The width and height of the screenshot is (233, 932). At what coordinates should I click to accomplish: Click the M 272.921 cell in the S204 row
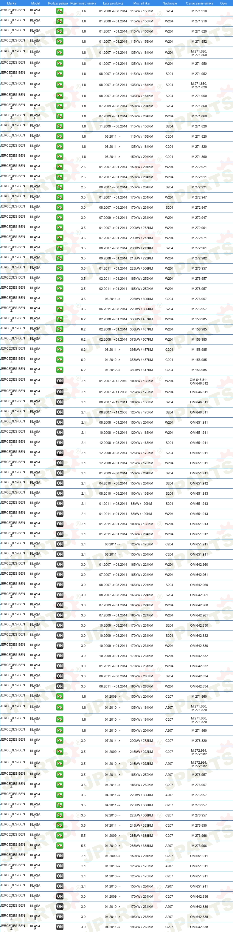pyautogui.click(x=199, y=187)
